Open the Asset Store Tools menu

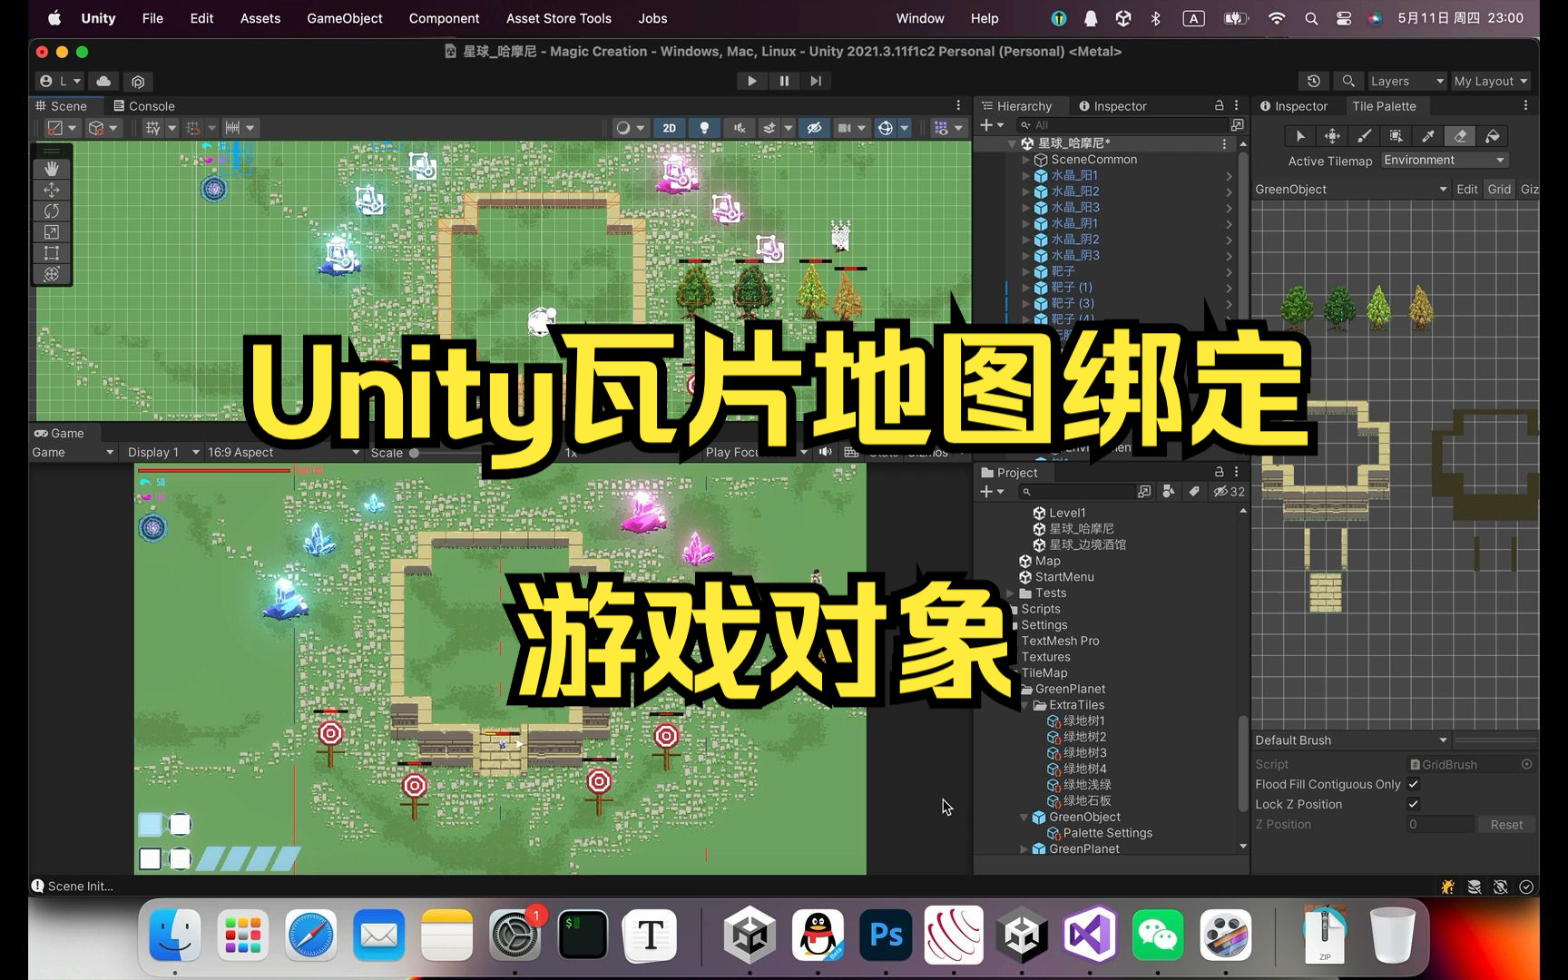559,18
